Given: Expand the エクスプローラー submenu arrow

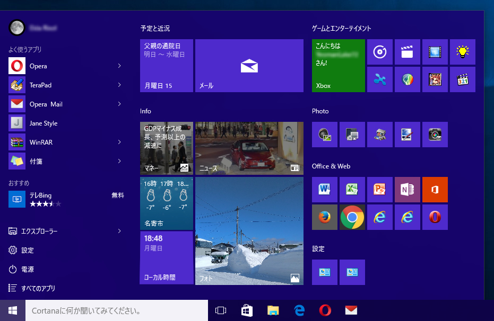Looking at the screenshot, I should 119,231.
